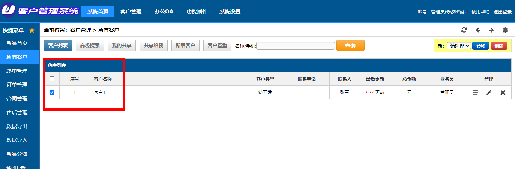Open the list menu icon for 客户1
Viewport: 515px width, 169px height.
(475, 93)
